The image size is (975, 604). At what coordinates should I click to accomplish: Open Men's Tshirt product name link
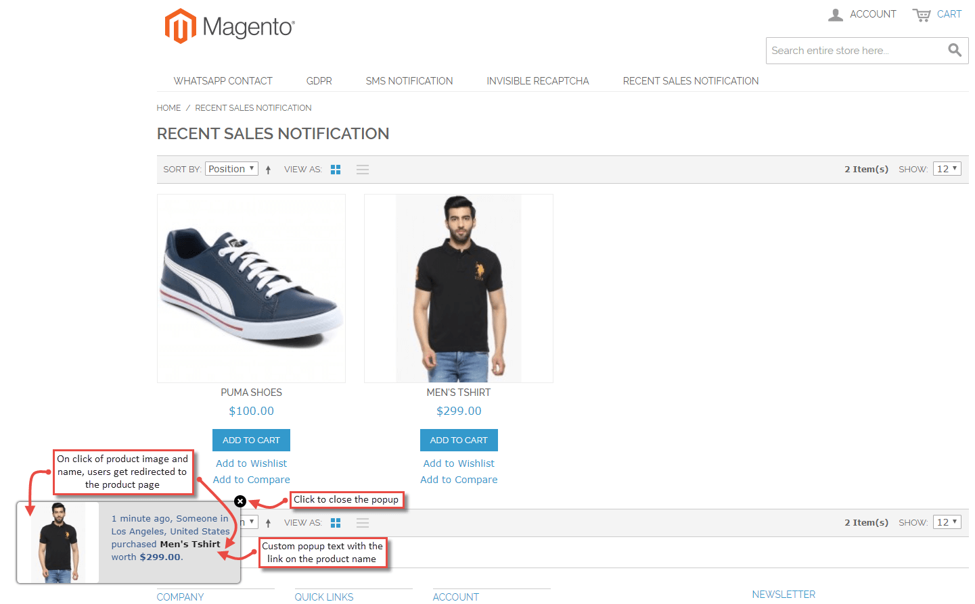tap(459, 393)
